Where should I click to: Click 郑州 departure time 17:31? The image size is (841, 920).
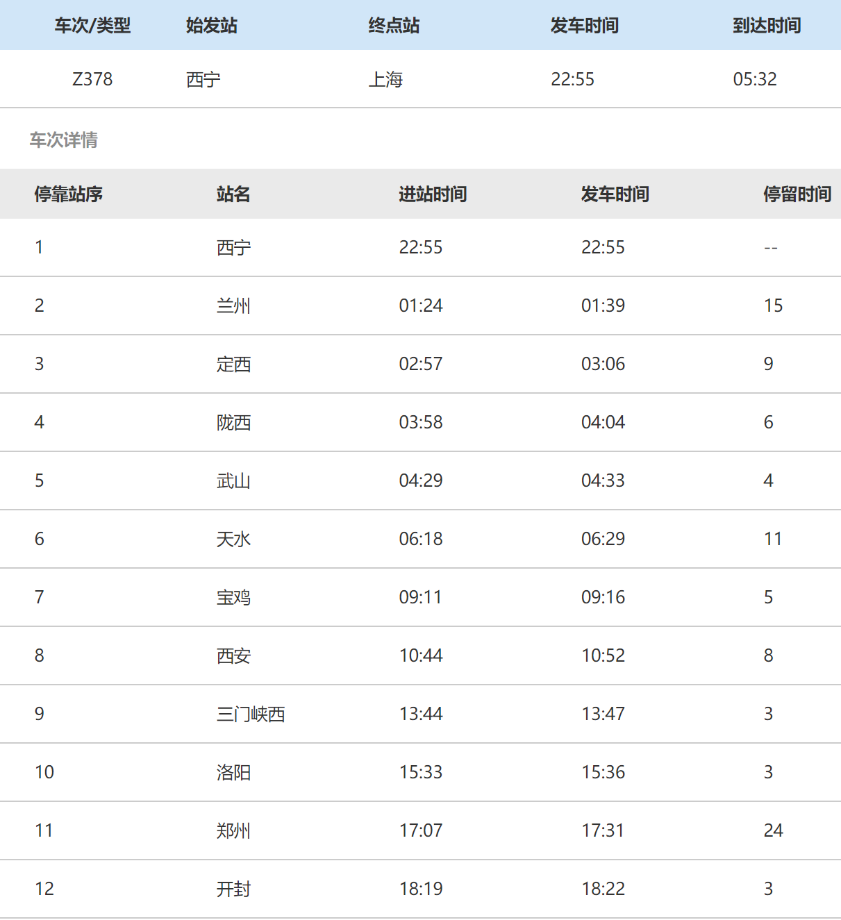603,830
